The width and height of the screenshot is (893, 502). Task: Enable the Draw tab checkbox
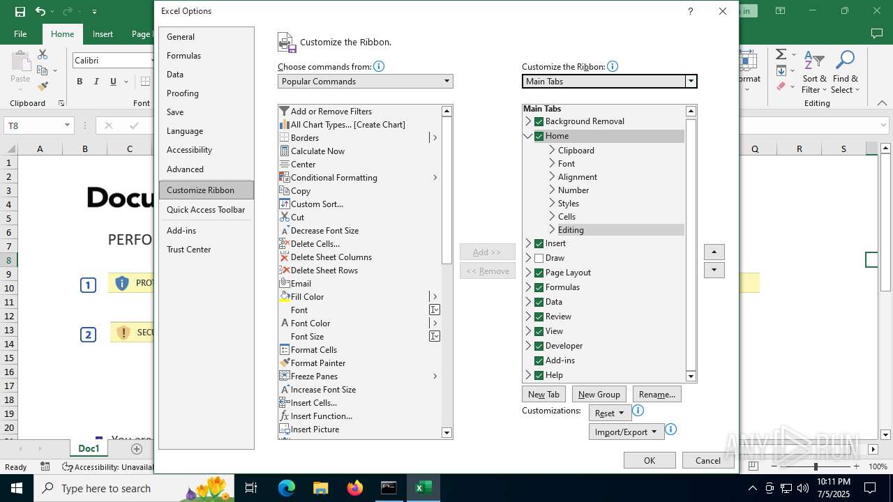(539, 258)
